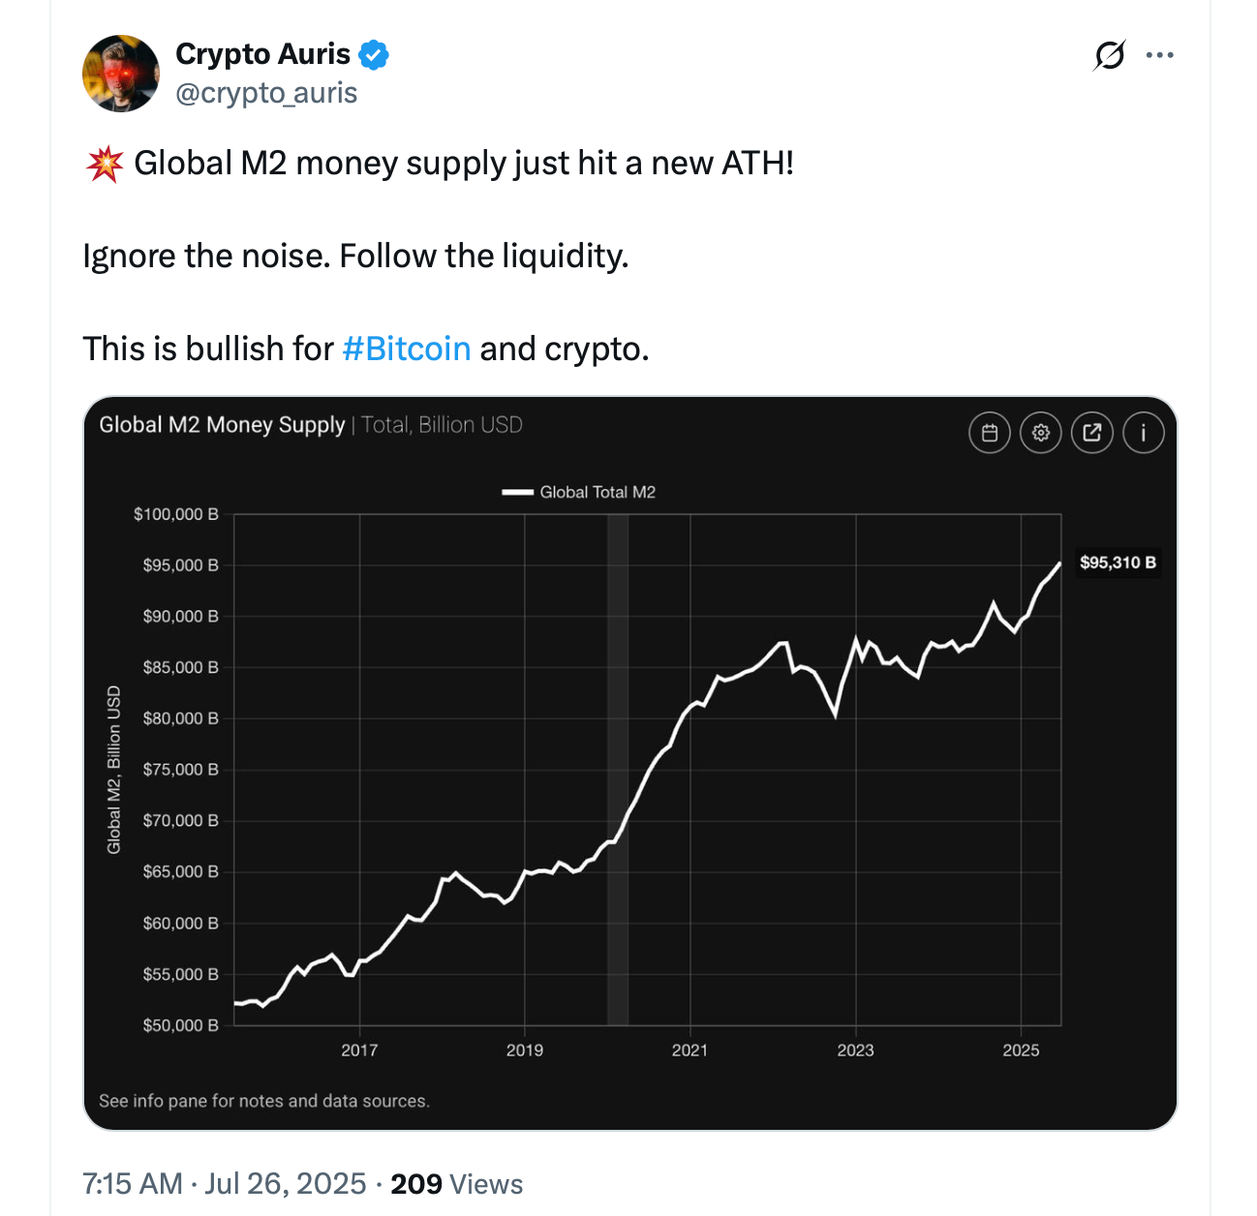Toggle Global Total M2 legend entry
Viewport: 1257px width, 1216px height.
[x=579, y=492]
